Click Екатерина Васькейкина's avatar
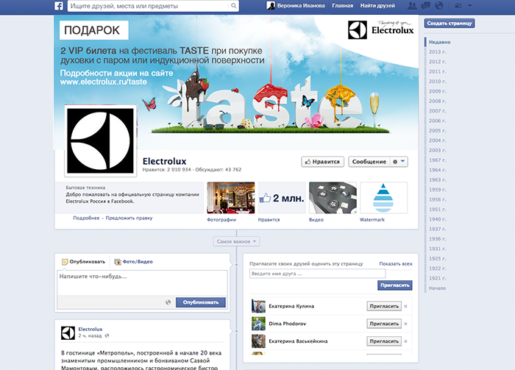The height and width of the screenshot is (370, 515). 258,341
